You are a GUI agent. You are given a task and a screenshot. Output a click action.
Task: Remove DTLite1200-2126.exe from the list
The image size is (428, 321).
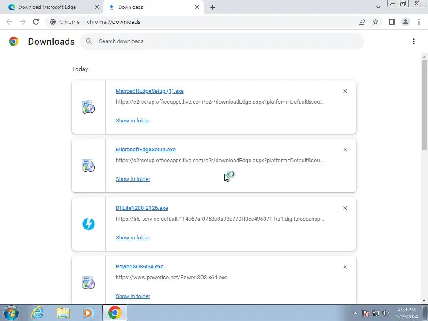point(345,208)
